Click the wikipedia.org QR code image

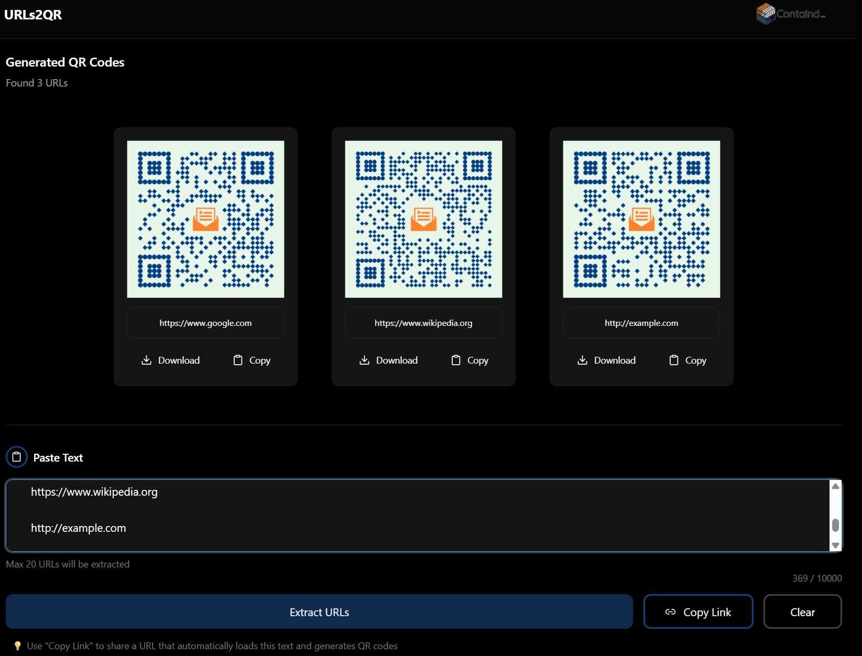tap(423, 219)
